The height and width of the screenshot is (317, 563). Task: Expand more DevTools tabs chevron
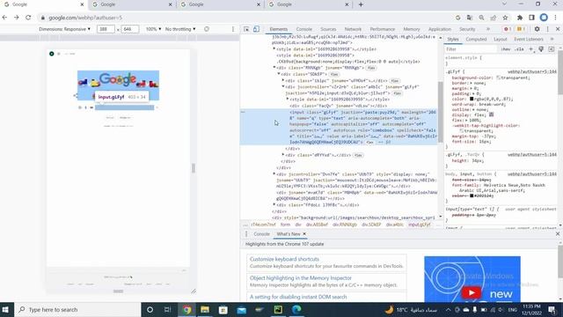click(x=488, y=29)
